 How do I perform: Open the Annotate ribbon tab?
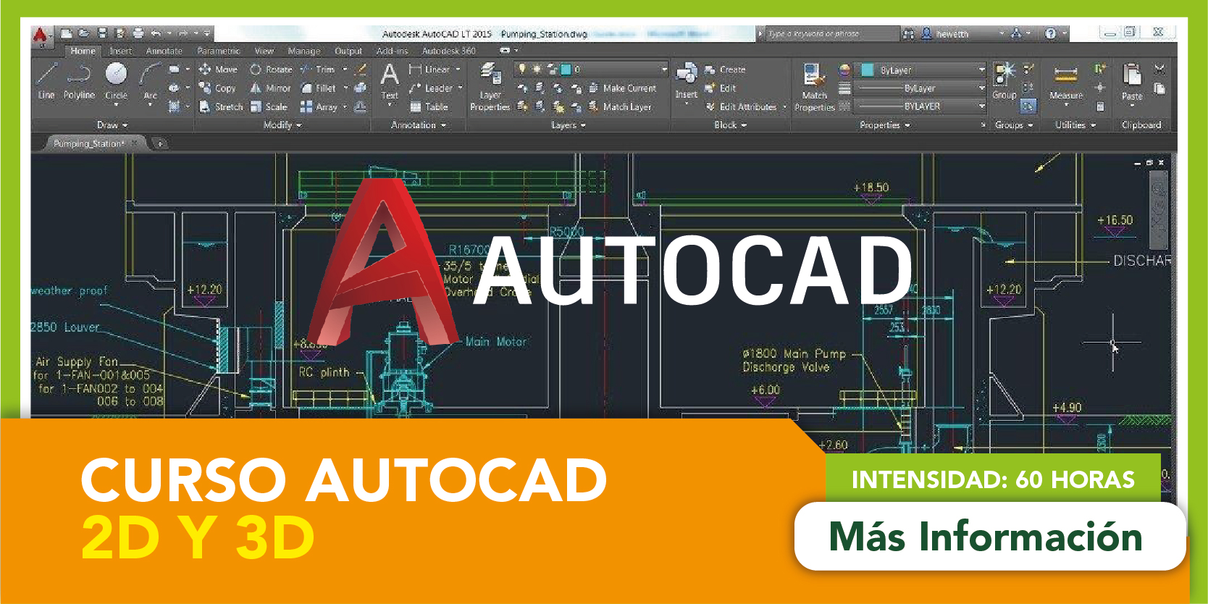pyautogui.click(x=164, y=51)
